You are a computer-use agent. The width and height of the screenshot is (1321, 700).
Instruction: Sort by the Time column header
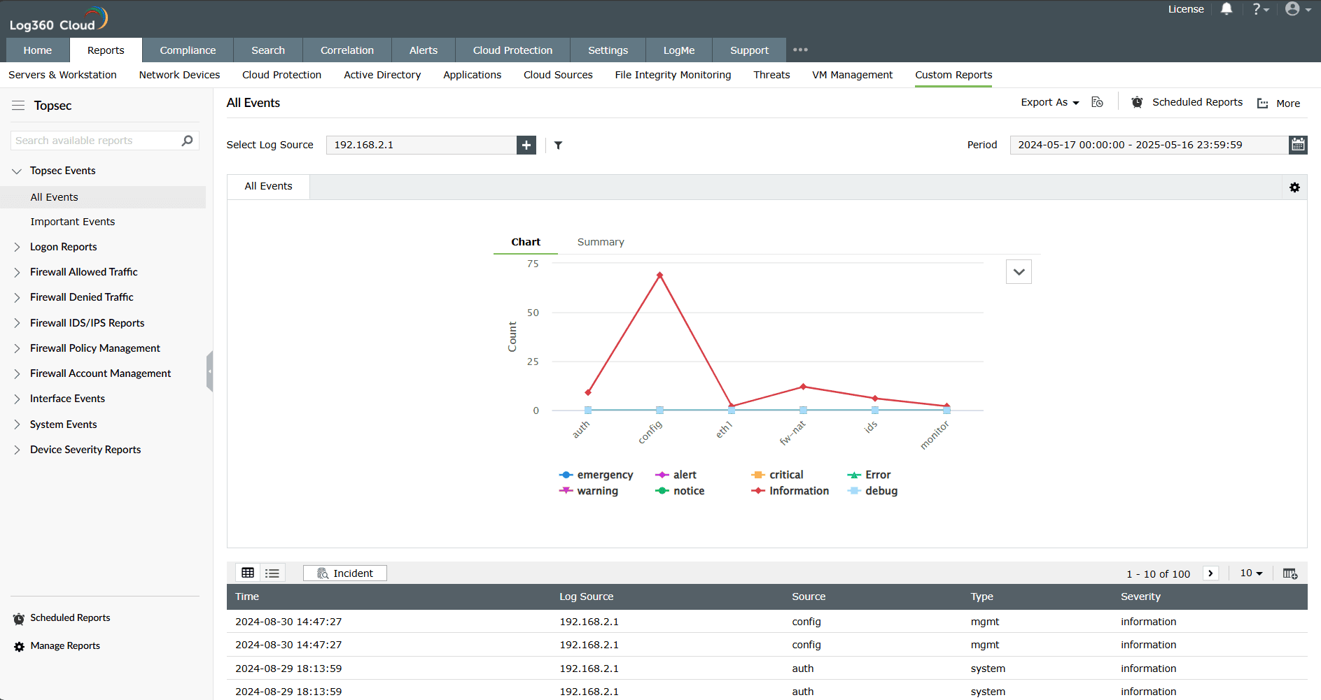click(247, 597)
